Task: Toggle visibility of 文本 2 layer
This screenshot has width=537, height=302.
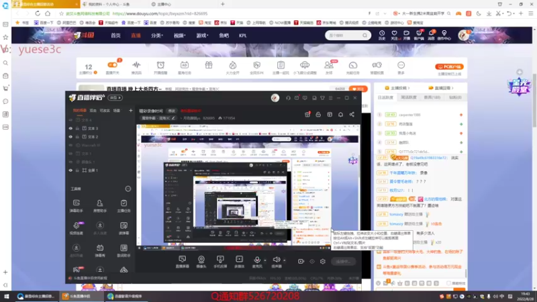Action: click(x=70, y=137)
